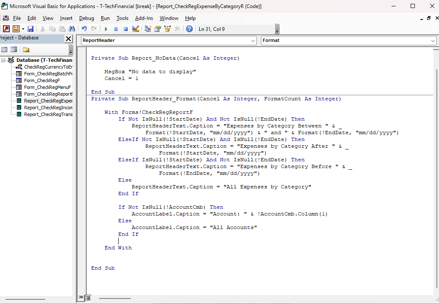Open the Visual Basic Help question mark icon
Screen dimensions: 439x304
coord(189,29)
